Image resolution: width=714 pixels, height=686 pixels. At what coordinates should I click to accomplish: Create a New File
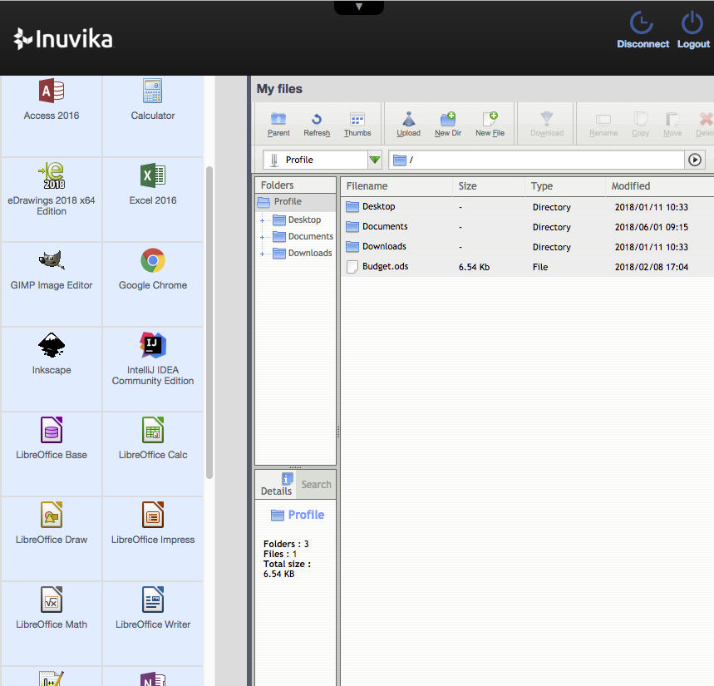(490, 125)
